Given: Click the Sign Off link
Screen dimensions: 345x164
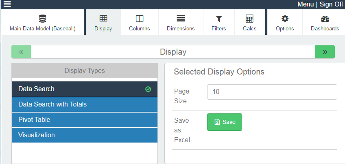Looking at the screenshot, I should (x=331, y=4).
